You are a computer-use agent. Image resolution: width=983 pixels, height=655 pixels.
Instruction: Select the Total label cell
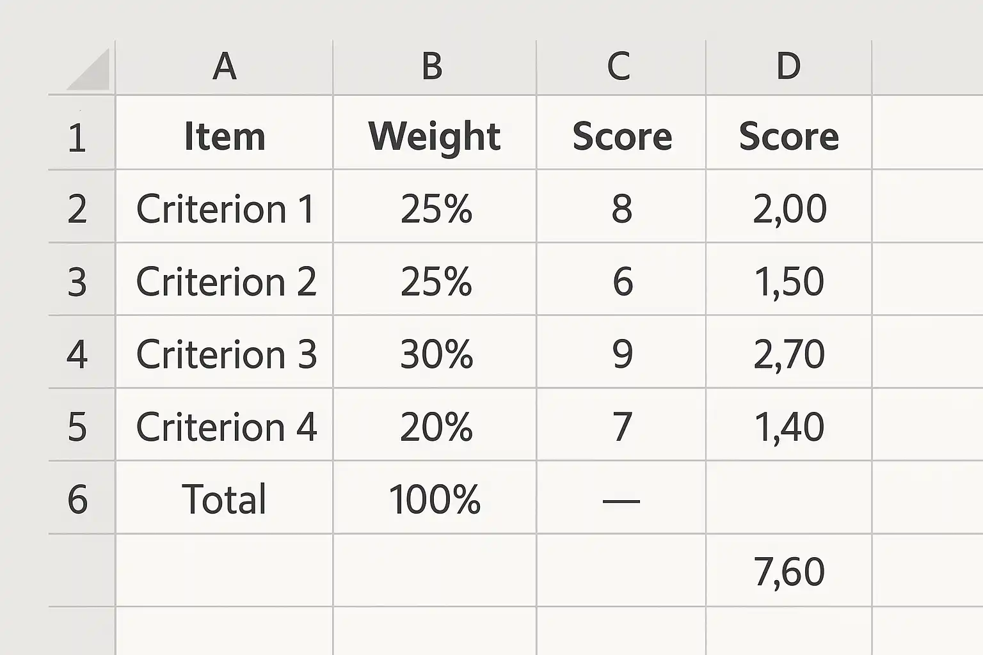(x=224, y=499)
